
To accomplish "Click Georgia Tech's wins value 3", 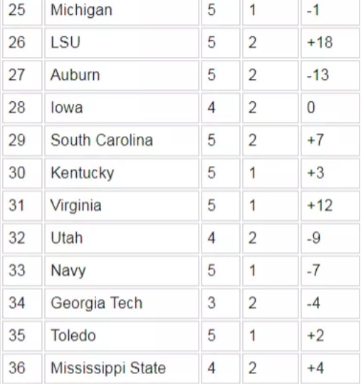I will 211,303.
